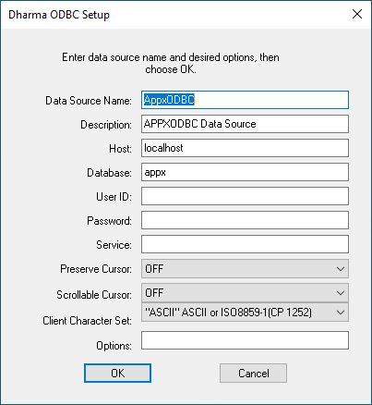Close the Dharma ODBC Setup dialog
The width and height of the screenshot is (372, 405).
(x=357, y=14)
